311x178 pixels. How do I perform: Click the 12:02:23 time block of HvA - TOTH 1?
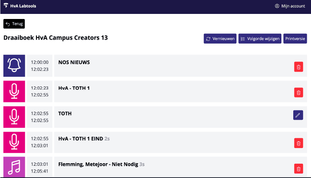tap(40, 91)
